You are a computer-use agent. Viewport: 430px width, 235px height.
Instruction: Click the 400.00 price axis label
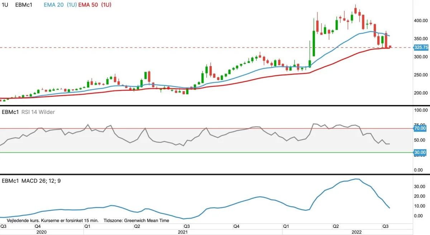pyautogui.click(x=421, y=21)
